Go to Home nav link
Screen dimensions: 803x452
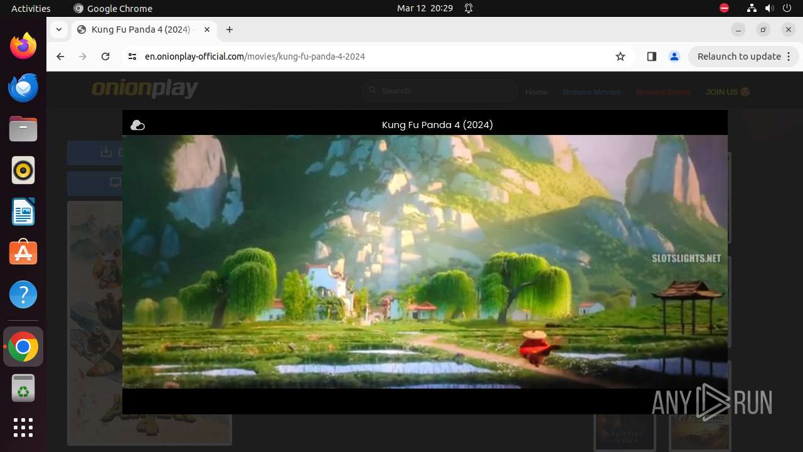536,92
